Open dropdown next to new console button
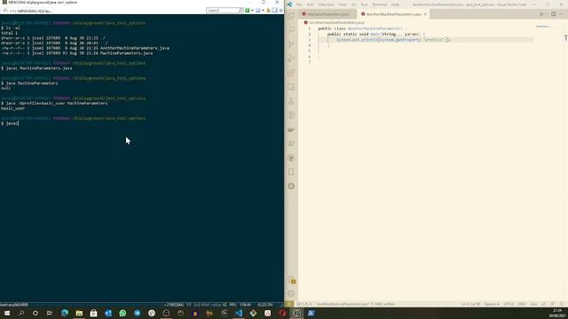 click(x=252, y=10)
